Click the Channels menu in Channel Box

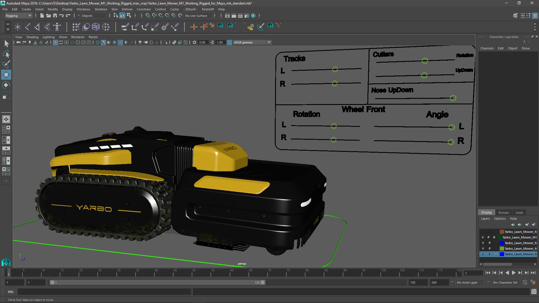[x=487, y=48]
